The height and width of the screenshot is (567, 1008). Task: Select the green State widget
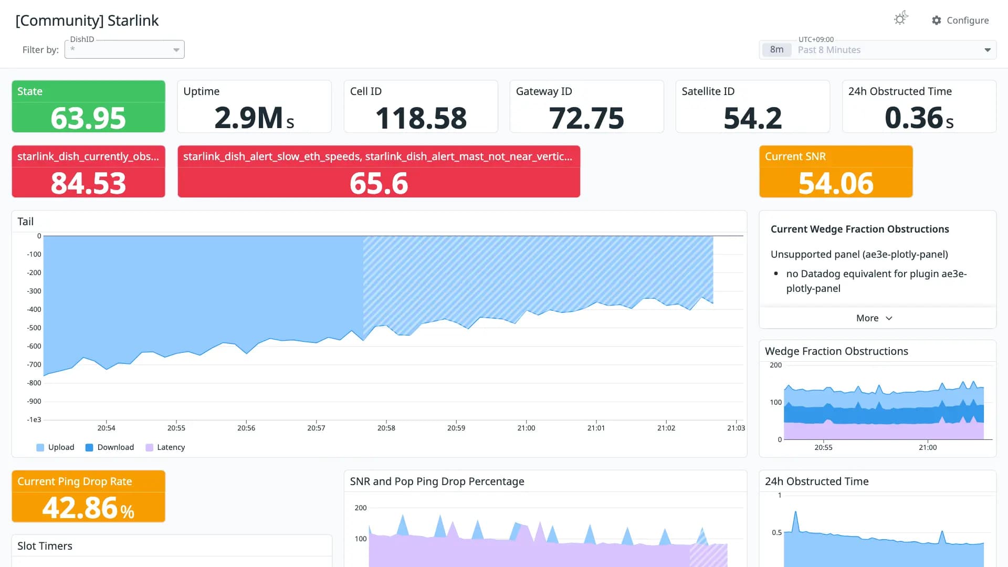pyautogui.click(x=88, y=107)
